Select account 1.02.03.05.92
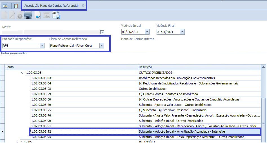267x143 pixels. [x=84, y=131]
